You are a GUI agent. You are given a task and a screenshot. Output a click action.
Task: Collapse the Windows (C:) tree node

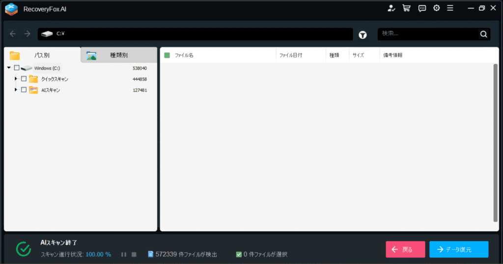(9, 68)
